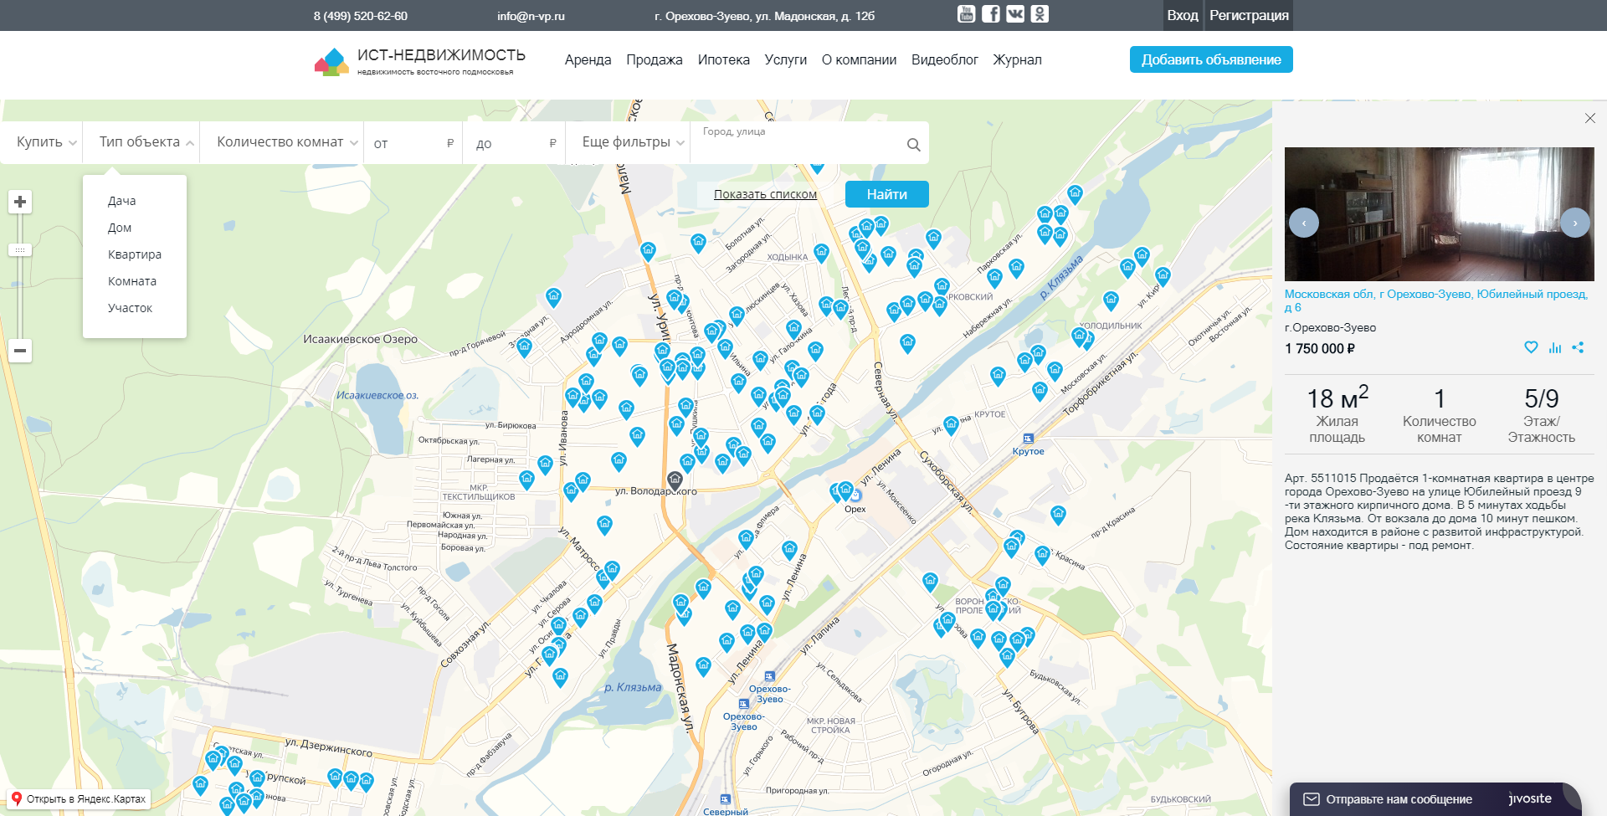
Task: Select Комната from object type list
Action: pos(132,281)
